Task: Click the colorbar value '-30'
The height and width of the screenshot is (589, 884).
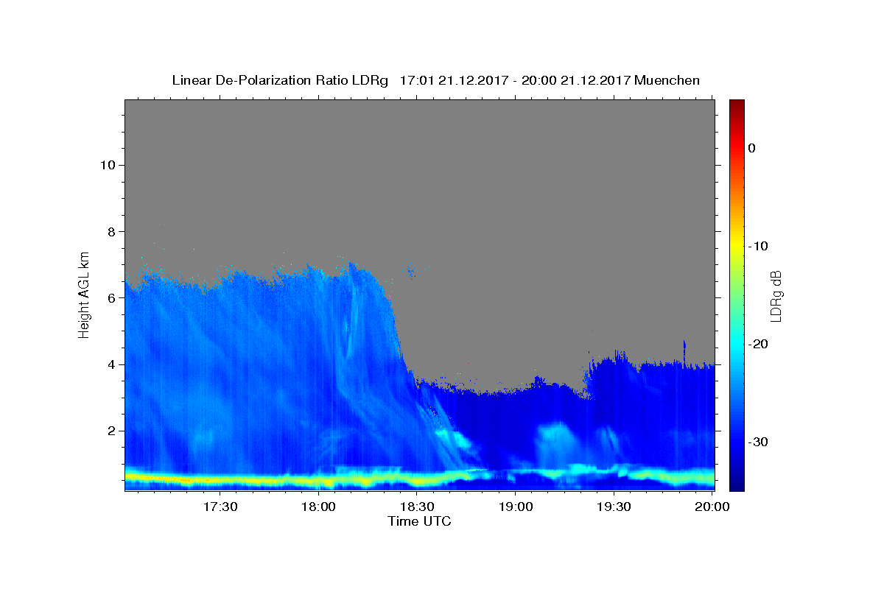Action: (x=757, y=442)
